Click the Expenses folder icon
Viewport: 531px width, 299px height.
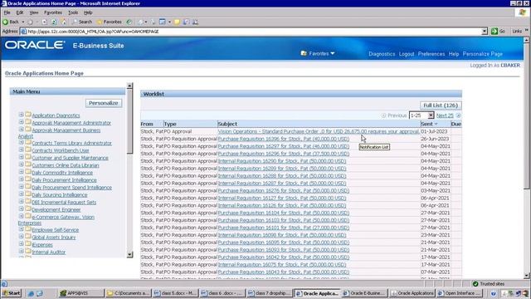(x=28, y=243)
